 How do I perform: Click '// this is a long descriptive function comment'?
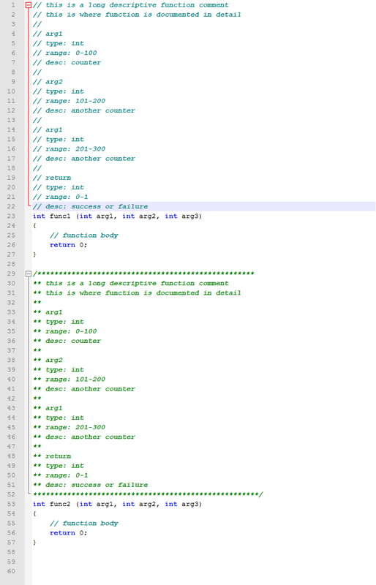coord(131,5)
